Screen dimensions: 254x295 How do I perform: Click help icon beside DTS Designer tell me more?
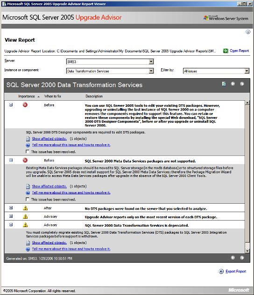coord(28,145)
